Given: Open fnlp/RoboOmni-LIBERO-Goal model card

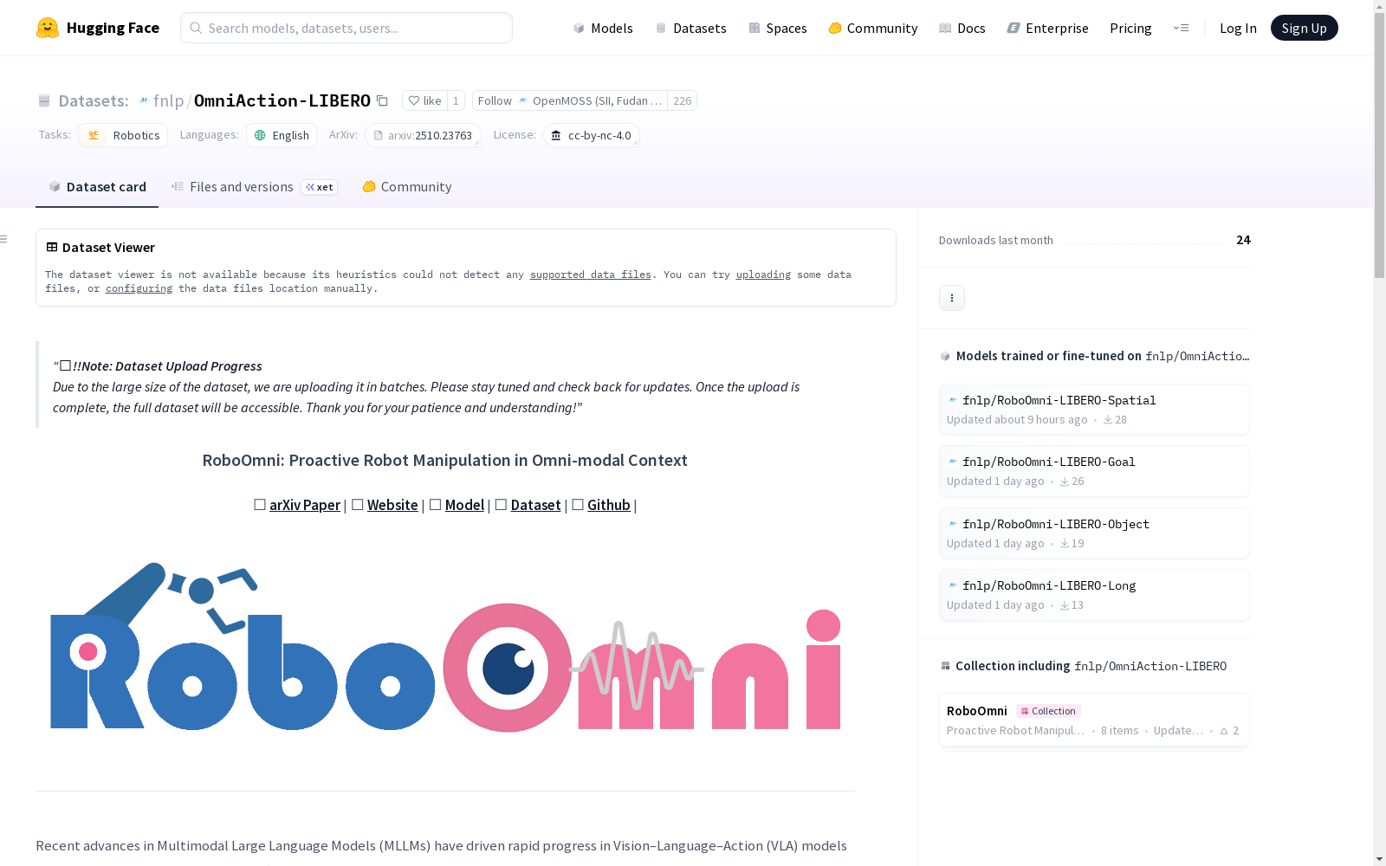Looking at the screenshot, I should click(x=1094, y=471).
